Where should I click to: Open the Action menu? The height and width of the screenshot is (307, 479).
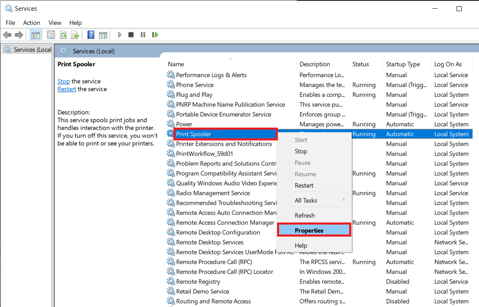[x=32, y=23]
